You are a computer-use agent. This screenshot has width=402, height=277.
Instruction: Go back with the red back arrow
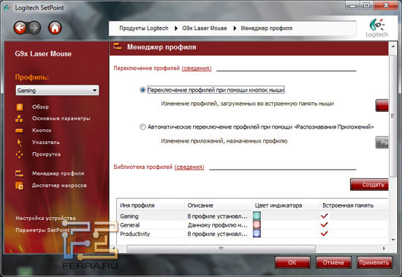(20, 28)
